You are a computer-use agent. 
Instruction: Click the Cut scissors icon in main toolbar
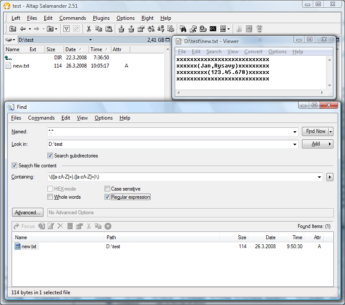[x=89, y=29]
